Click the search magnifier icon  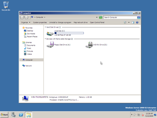(139, 17)
